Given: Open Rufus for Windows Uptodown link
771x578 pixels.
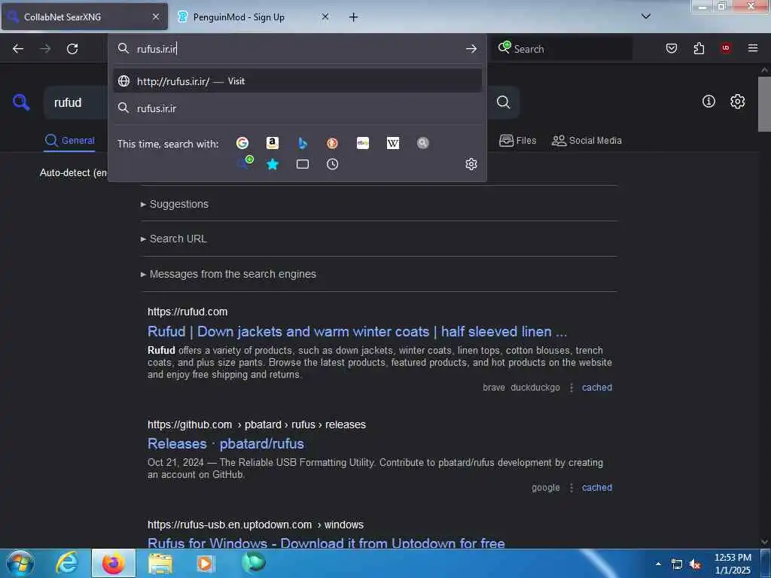Looking at the screenshot, I should pos(326,543).
